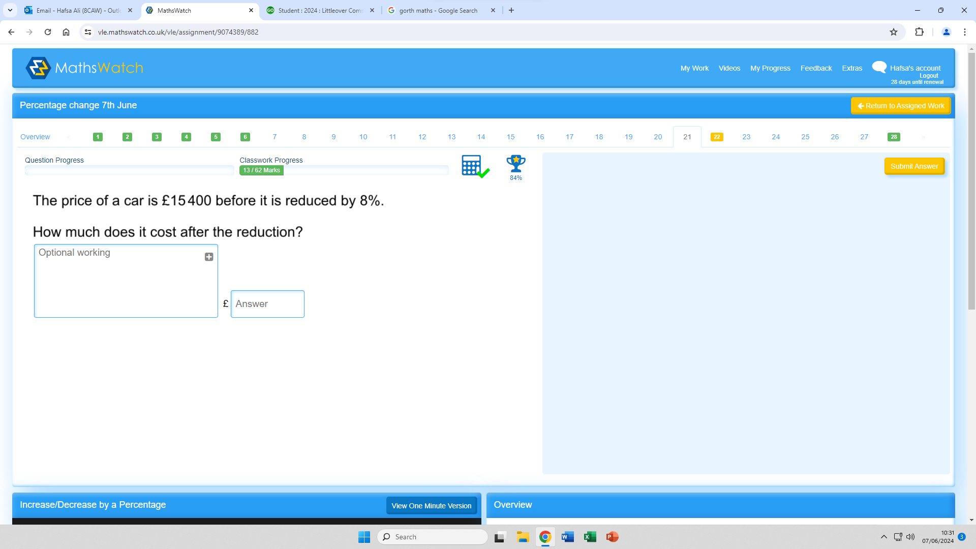Click Return to Assigned Work button
This screenshot has width=976, height=549.
900,106
